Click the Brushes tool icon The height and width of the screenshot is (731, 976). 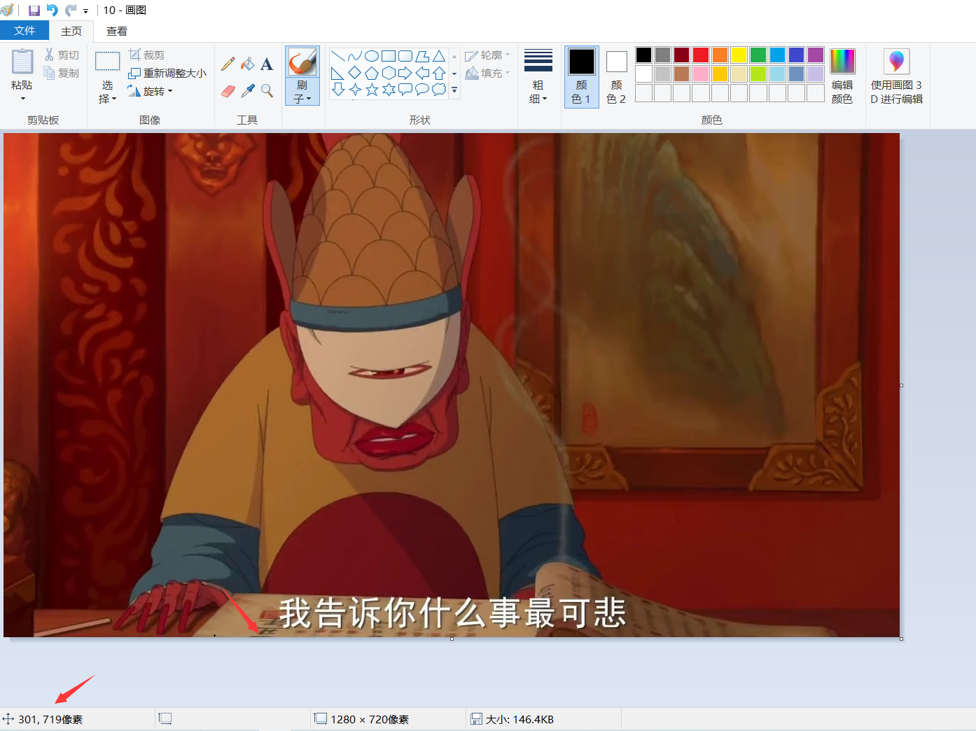302,62
